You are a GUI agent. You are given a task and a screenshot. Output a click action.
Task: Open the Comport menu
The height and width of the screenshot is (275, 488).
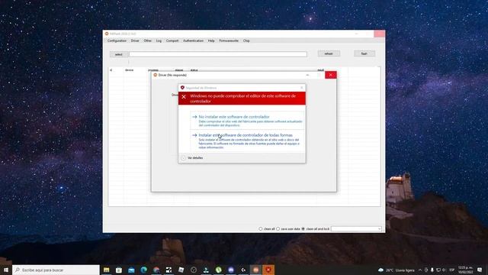pos(172,40)
